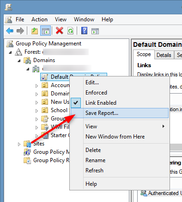Open the File menu
The height and width of the screenshot is (202, 182).
(20, 19)
